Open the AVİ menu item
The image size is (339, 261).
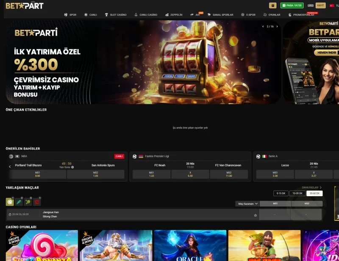195,15
